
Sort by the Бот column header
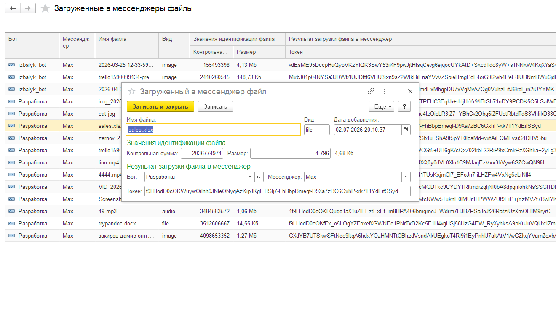pos(32,45)
